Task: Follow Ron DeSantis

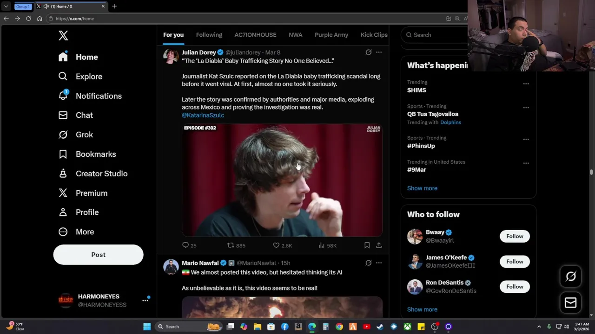Action: click(515, 287)
